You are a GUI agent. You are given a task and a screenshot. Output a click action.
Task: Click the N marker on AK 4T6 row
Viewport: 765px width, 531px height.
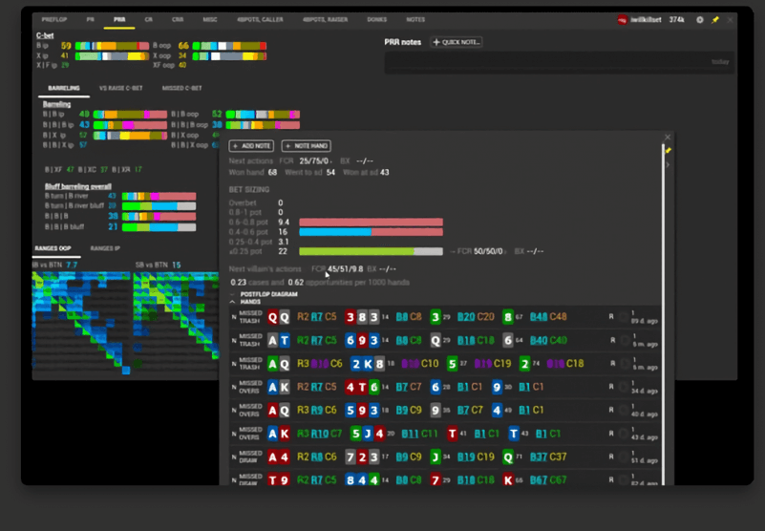point(234,387)
